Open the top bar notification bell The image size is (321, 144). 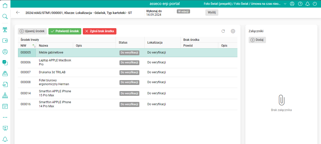click(x=307, y=4)
